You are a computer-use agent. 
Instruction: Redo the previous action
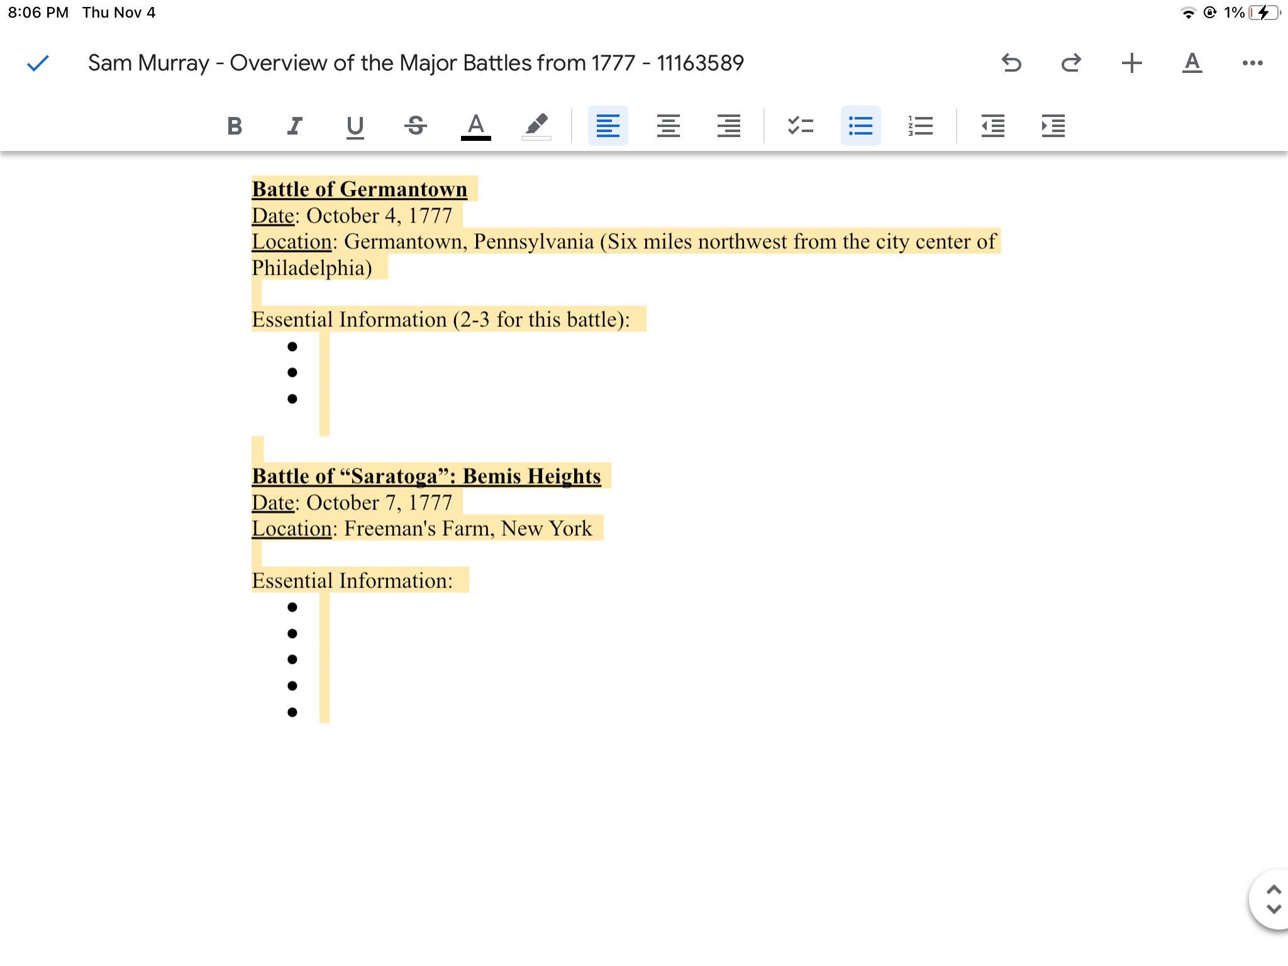click(1071, 63)
